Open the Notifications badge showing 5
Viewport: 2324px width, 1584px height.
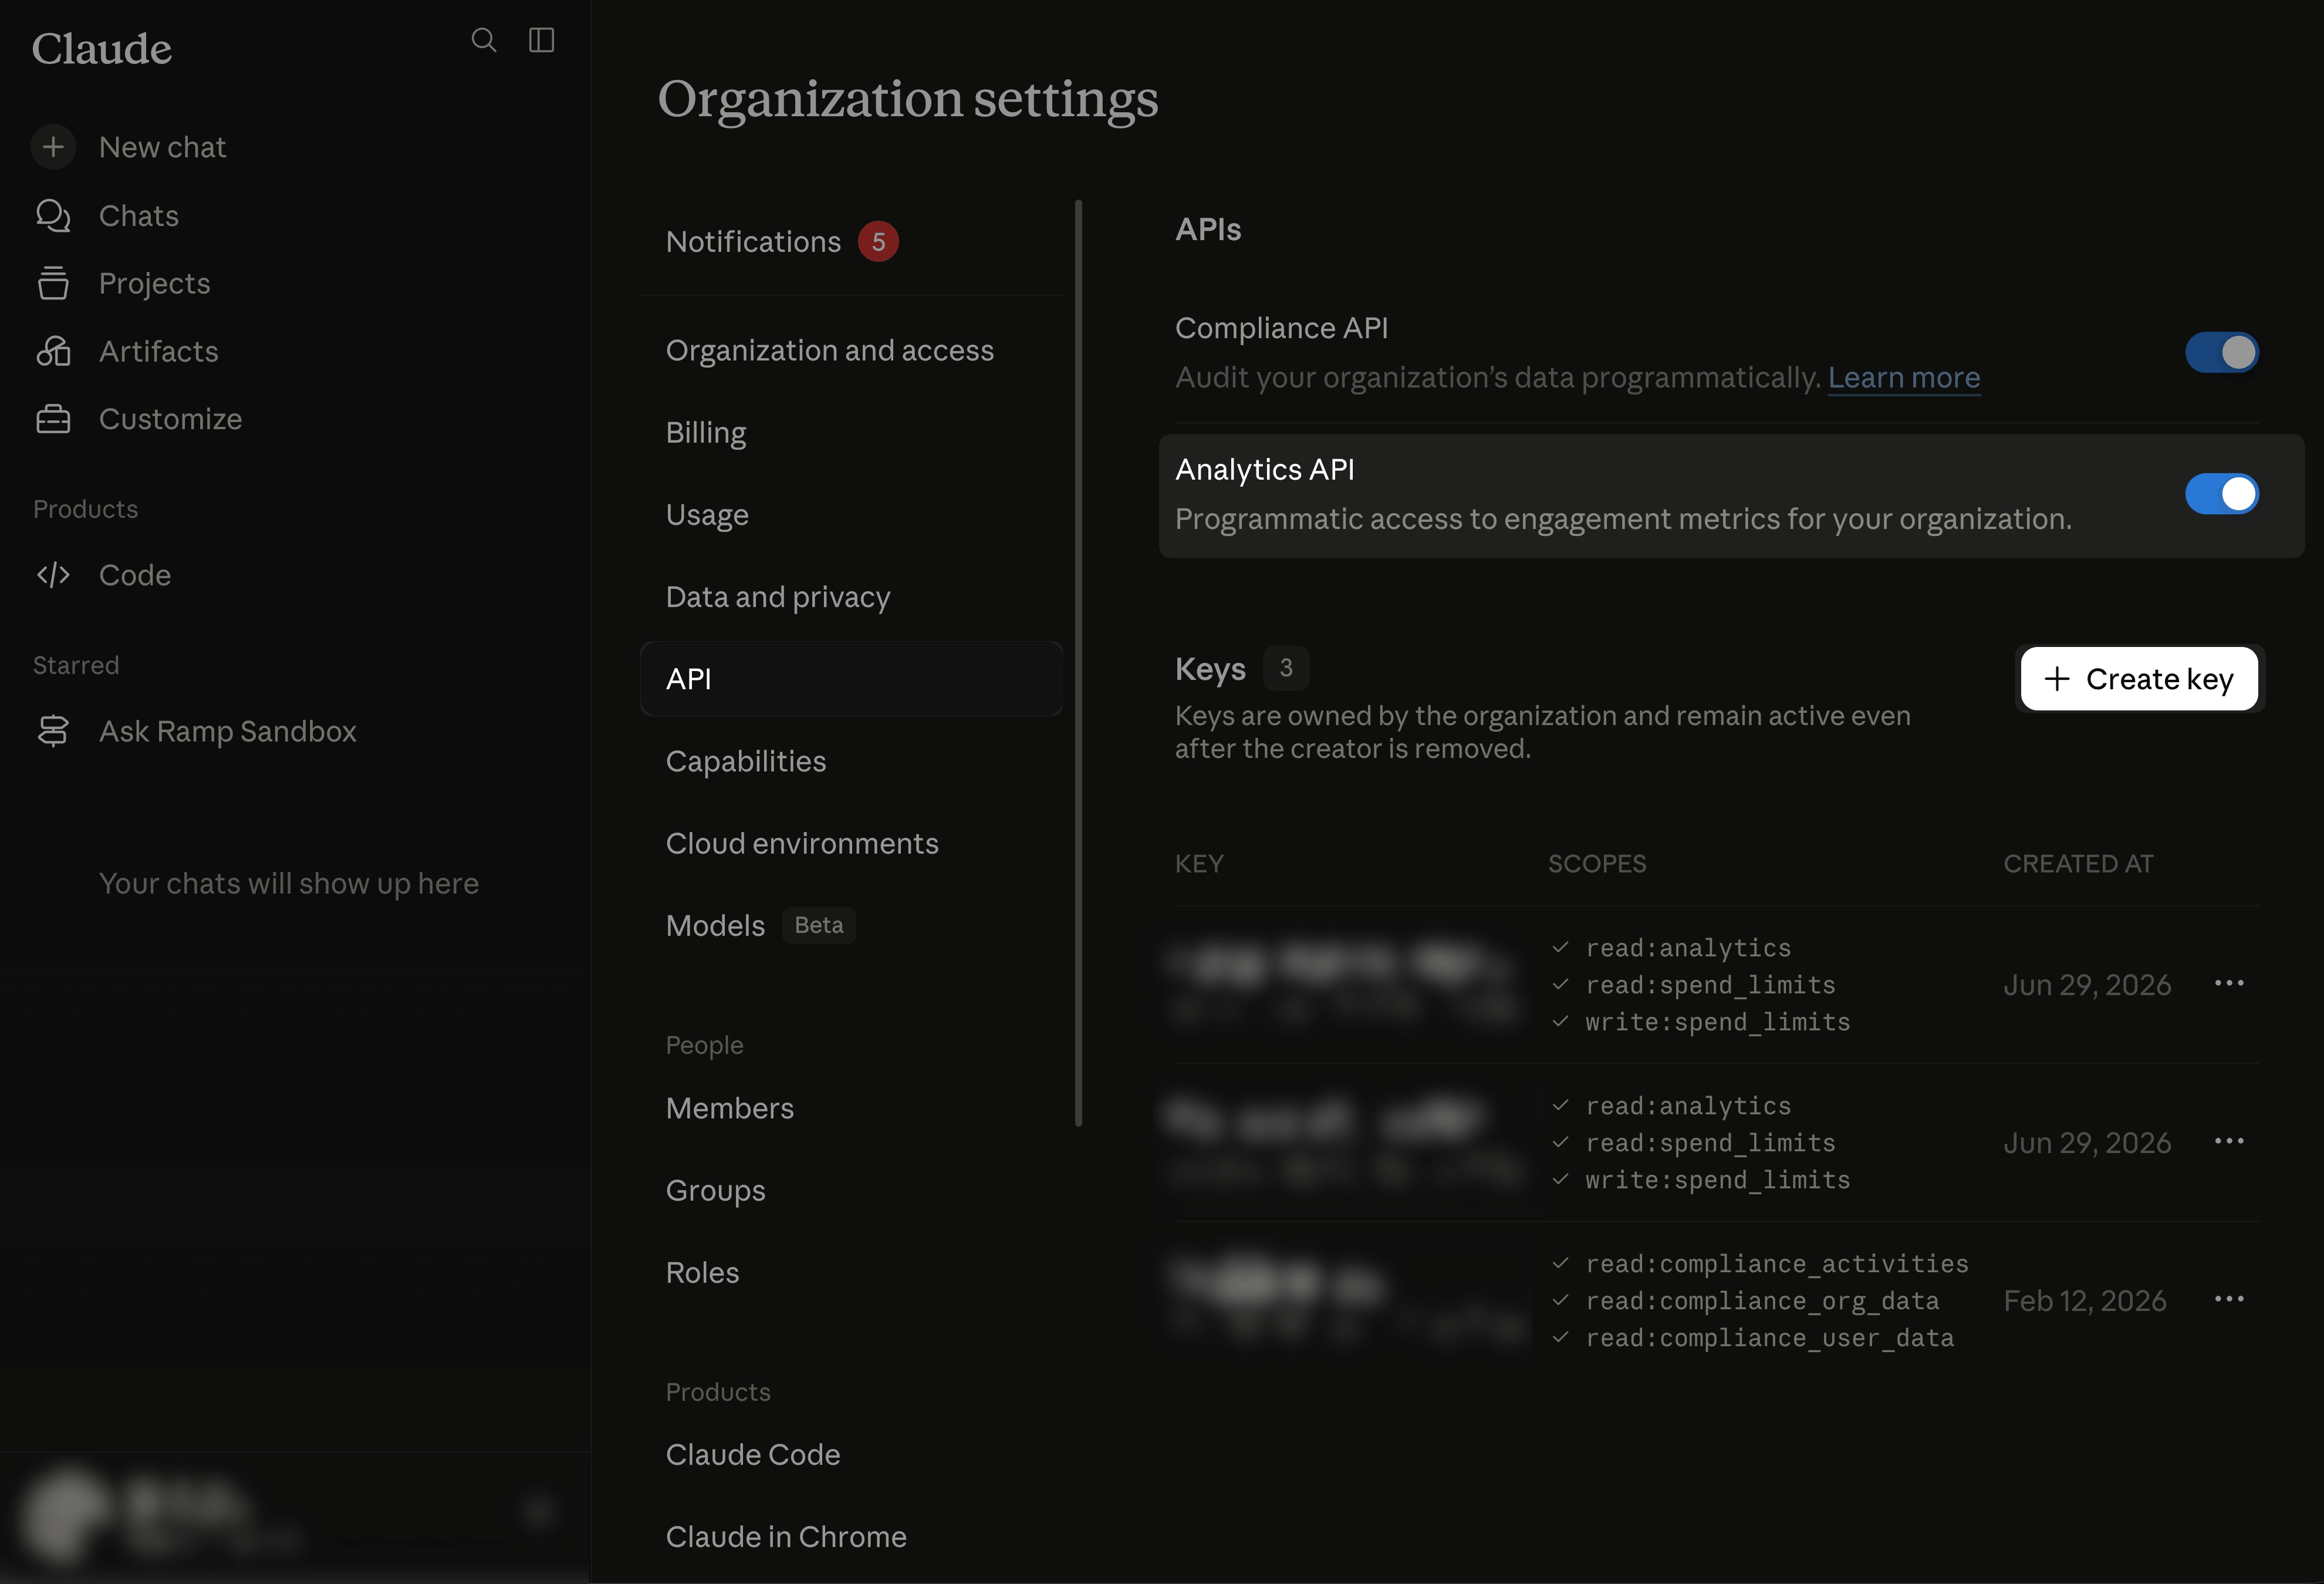(878, 241)
